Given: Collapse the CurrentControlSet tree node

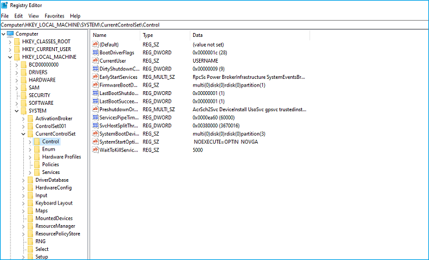Looking at the screenshot, I should click(x=22, y=134).
